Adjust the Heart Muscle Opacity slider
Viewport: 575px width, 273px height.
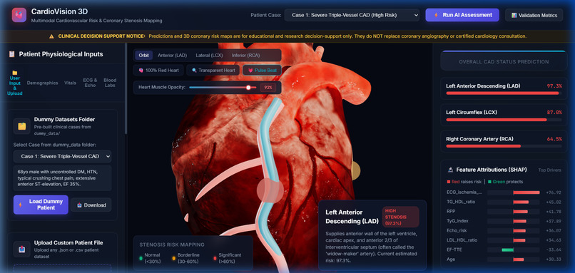[x=223, y=88]
